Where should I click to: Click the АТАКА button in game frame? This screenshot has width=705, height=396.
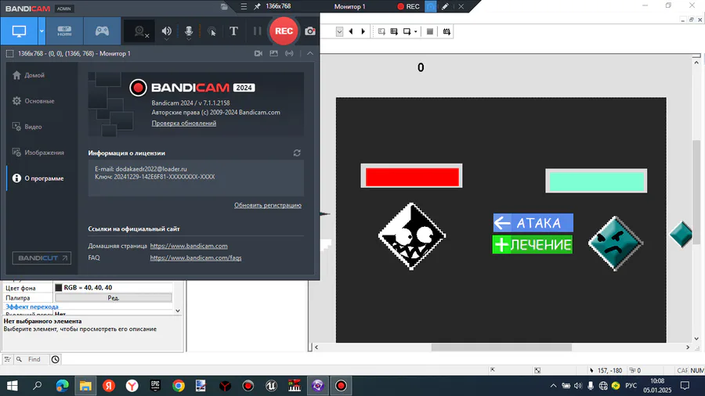pyautogui.click(x=533, y=223)
